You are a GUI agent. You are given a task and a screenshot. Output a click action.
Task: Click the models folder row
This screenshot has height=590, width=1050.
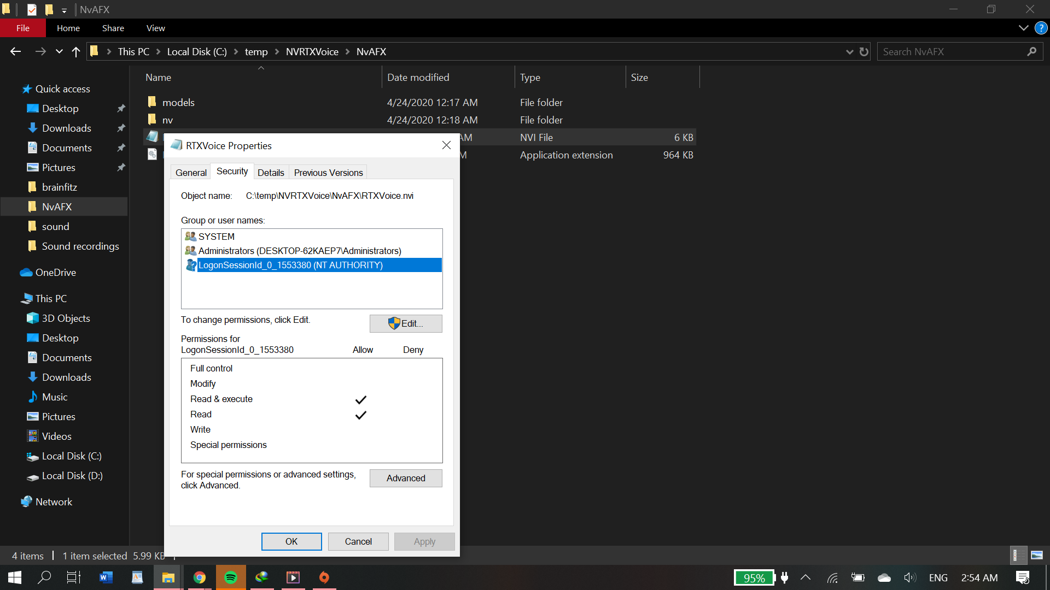click(x=420, y=102)
